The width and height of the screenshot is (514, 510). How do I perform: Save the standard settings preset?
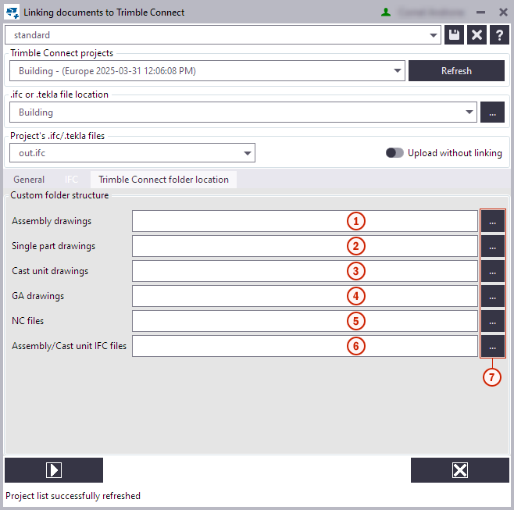click(454, 34)
